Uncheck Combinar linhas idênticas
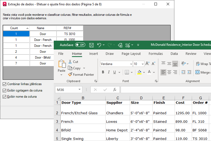The width and height of the screenshot is (211, 141). coord(5,84)
